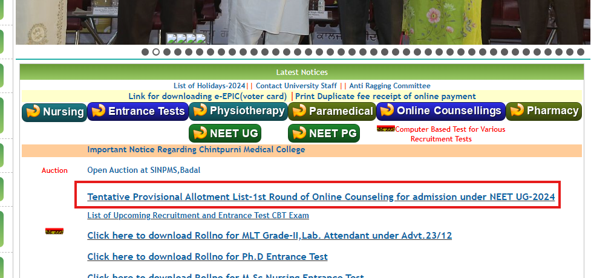Open the Nursing notices button

tap(54, 112)
